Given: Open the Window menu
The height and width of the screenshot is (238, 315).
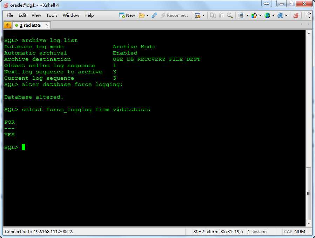Looking at the screenshot, I should click(x=71, y=15).
